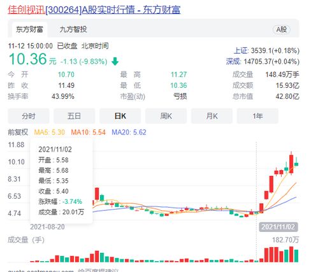Click the green down-arrow price icon

coord(115,61)
